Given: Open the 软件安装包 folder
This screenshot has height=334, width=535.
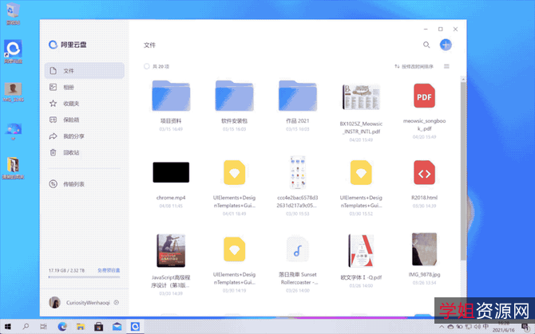Looking at the screenshot, I should tap(234, 97).
